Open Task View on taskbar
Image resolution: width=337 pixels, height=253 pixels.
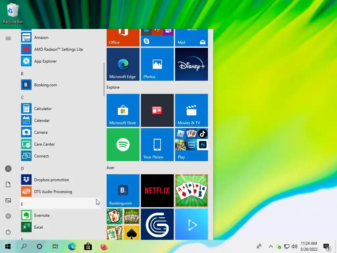(55, 246)
